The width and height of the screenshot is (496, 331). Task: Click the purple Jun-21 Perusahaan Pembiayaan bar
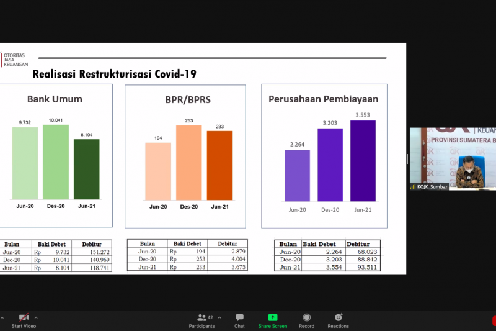[363, 161]
